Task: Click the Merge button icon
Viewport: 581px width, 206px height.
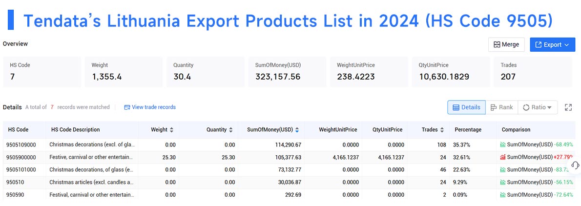Action: [497, 44]
